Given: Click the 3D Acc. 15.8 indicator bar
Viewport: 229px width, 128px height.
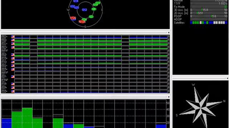Looking at the screenshot, I should [209, 10].
